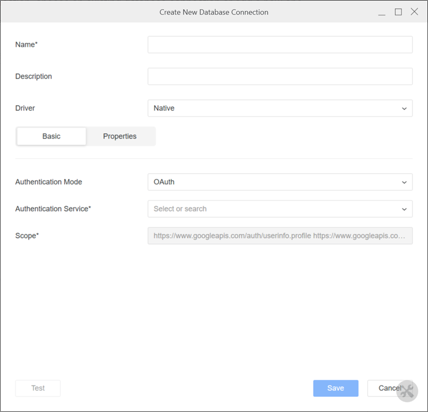Click the Cancel button
The image size is (428, 412).
point(387,388)
